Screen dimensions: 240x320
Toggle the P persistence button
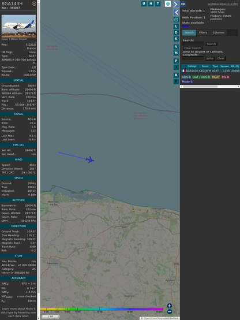point(176,61)
